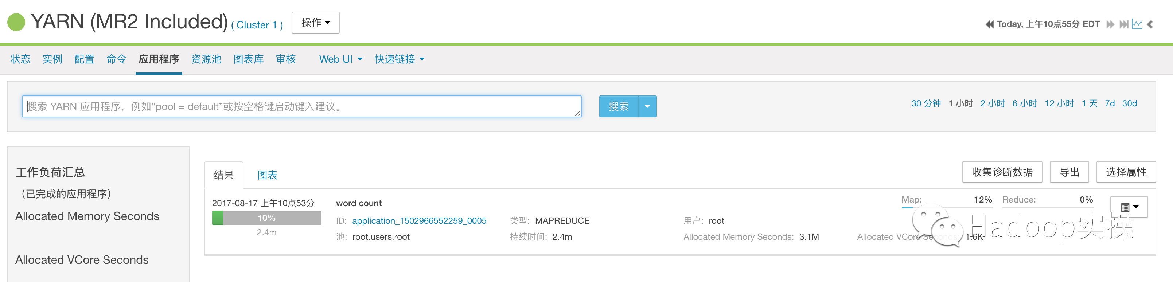Open the time range chart icon
This screenshot has height=282, width=1173.
pyautogui.click(x=1137, y=24)
